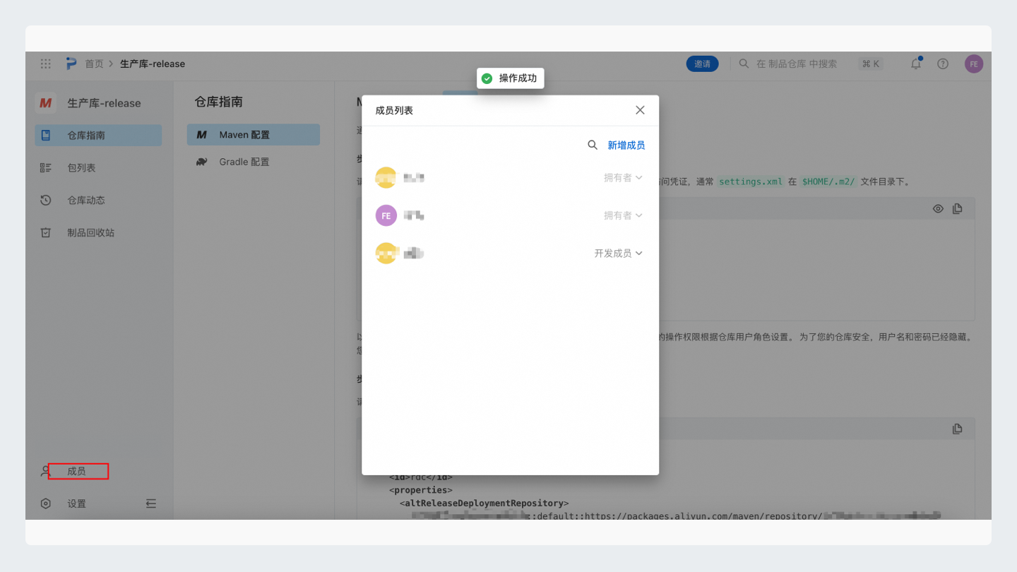Collapse the sidebar with the fold icon

151,504
